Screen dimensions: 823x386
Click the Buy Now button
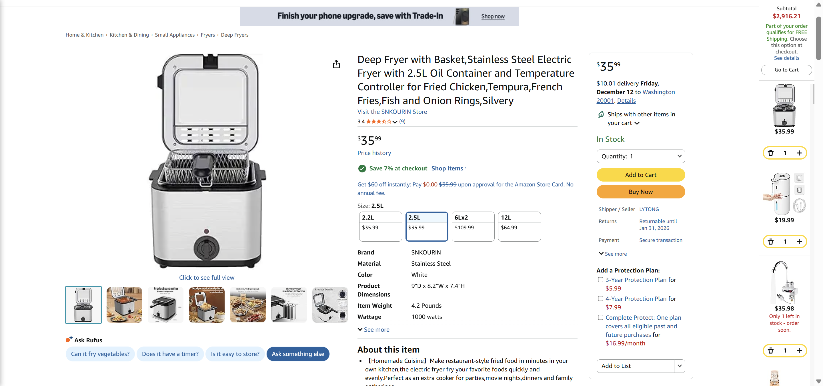pyautogui.click(x=640, y=192)
